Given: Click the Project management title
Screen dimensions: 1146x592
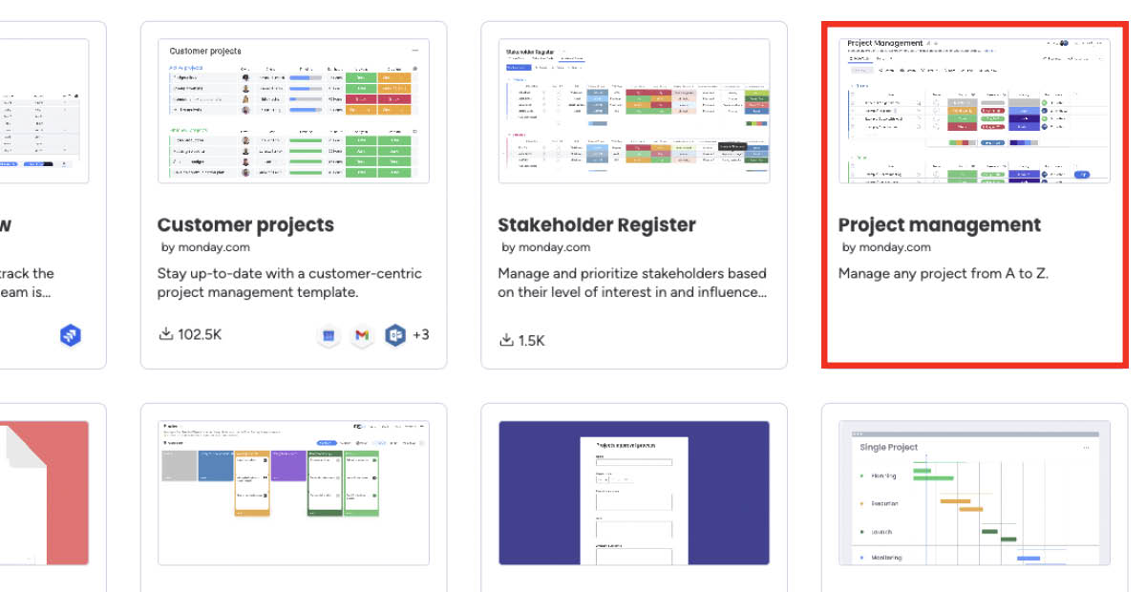Looking at the screenshot, I should (x=940, y=225).
